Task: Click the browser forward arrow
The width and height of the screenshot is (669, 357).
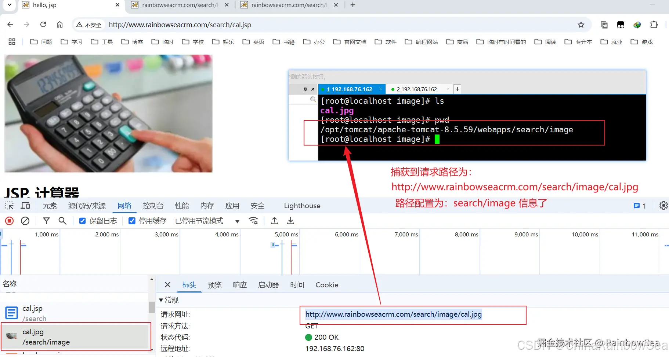Action: pyautogui.click(x=26, y=25)
